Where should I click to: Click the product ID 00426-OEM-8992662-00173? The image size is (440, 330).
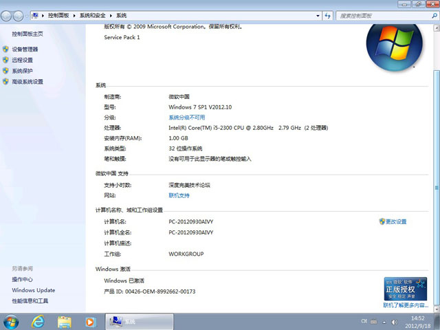160,291
